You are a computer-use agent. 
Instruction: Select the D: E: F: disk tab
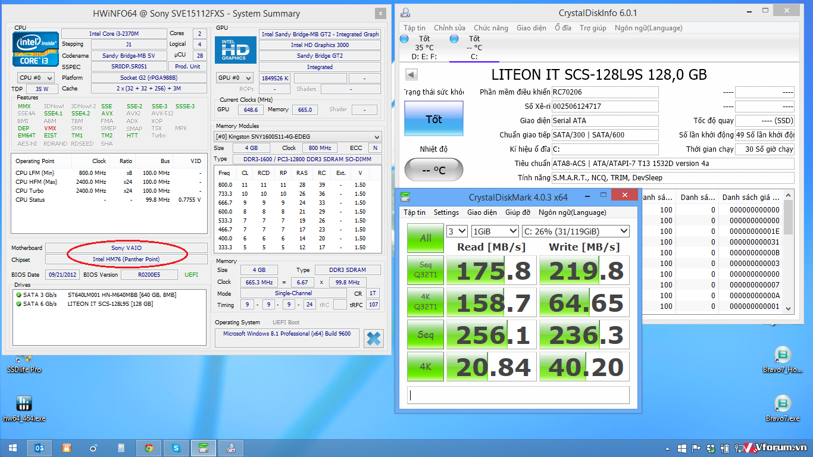coord(424,48)
